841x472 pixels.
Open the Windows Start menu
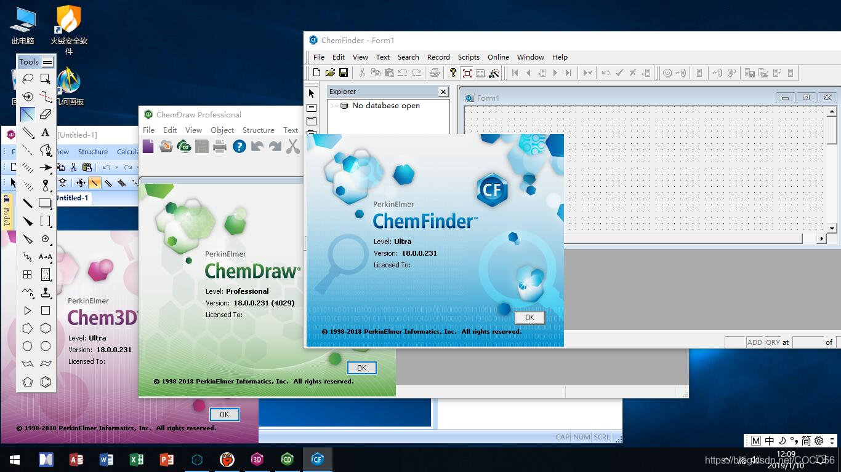click(15, 459)
